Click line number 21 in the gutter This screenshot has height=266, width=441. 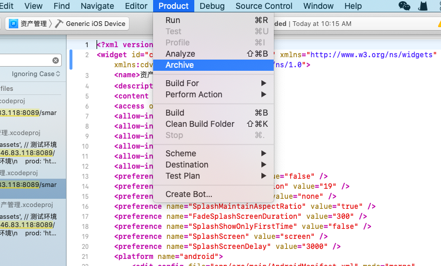pos(85,257)
